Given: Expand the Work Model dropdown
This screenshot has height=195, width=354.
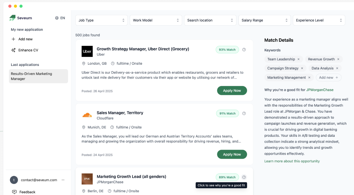Looking at the screenshot, I should (156, 20).
